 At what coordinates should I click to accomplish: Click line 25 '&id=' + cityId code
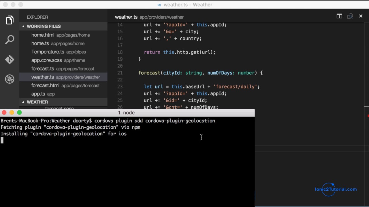tap(175, 100)
